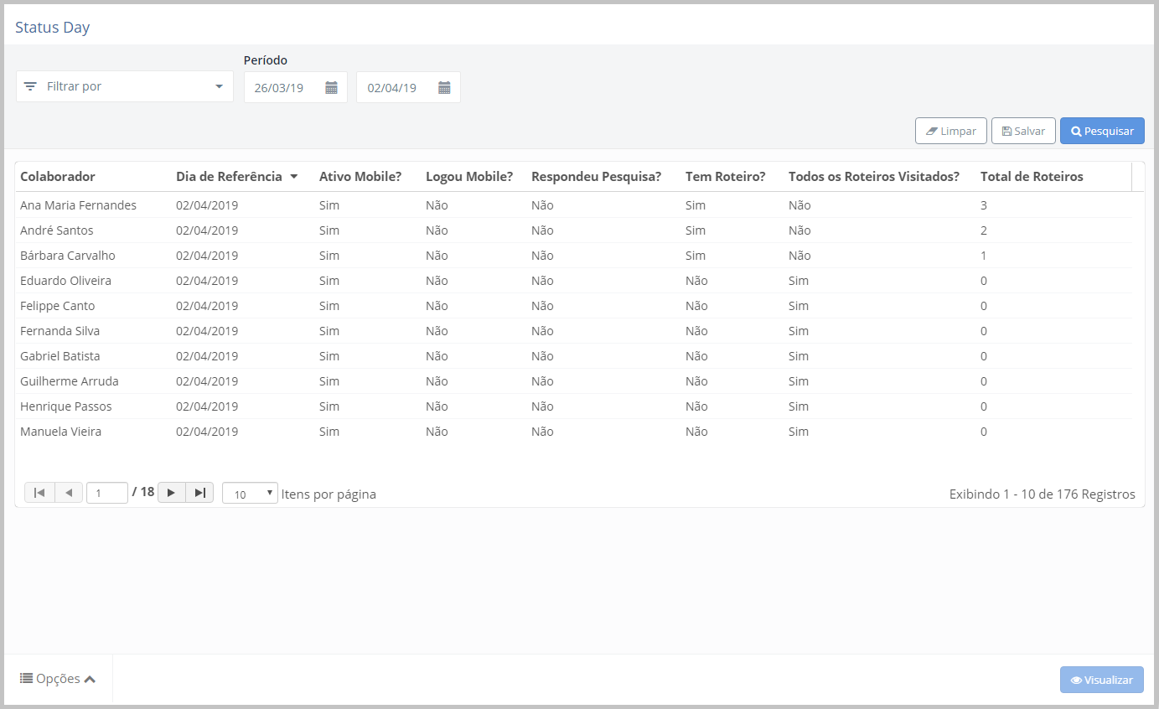
Task: Sort by the Total de Roteiros column
Action: coord(1032,177)
